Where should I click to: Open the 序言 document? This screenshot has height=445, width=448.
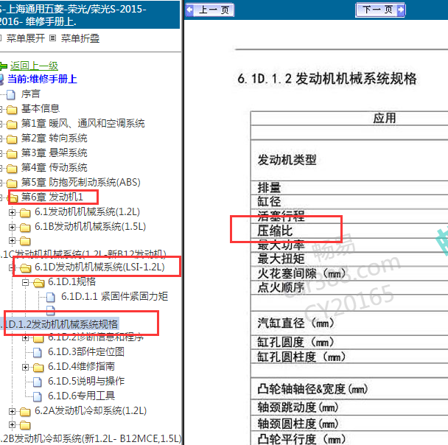pos(30,94)
